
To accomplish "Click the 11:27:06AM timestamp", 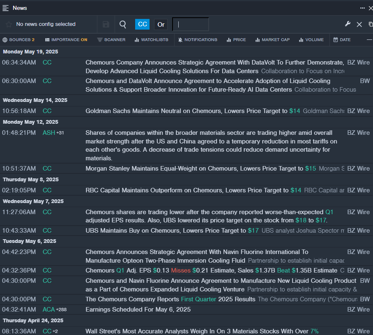I will [19, 212].
